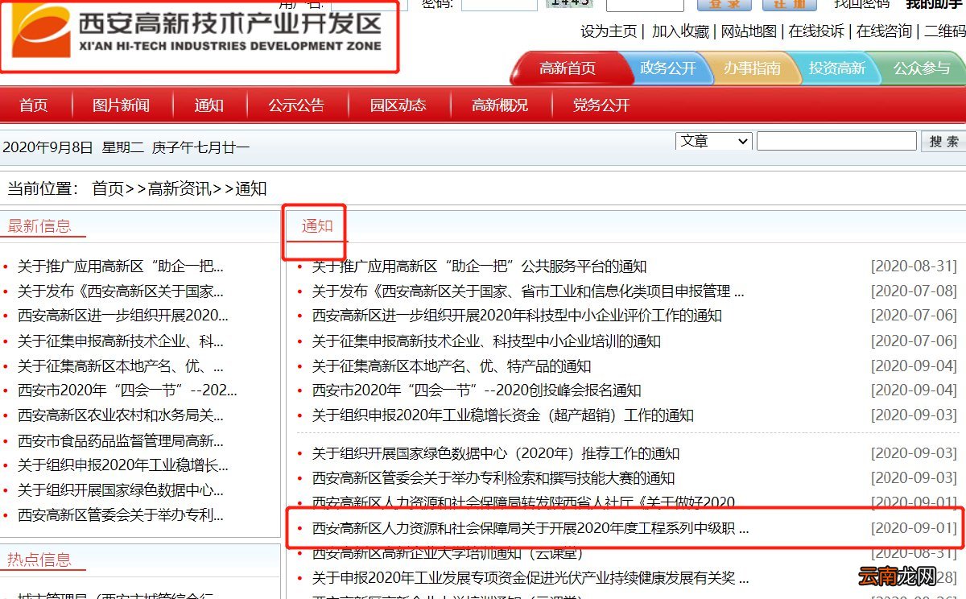Go to the 公众参与 tab

[922, 68]
